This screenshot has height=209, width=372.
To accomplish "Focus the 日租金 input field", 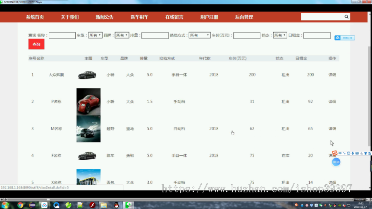I will [x=317, y=36].
